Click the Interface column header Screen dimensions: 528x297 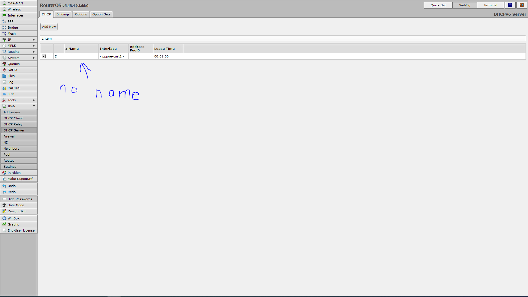pyautogui.click(x=114, y=49)
